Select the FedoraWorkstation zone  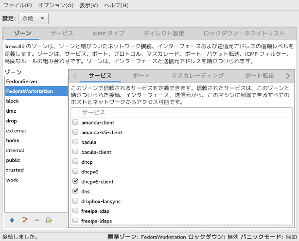point(36,91)
